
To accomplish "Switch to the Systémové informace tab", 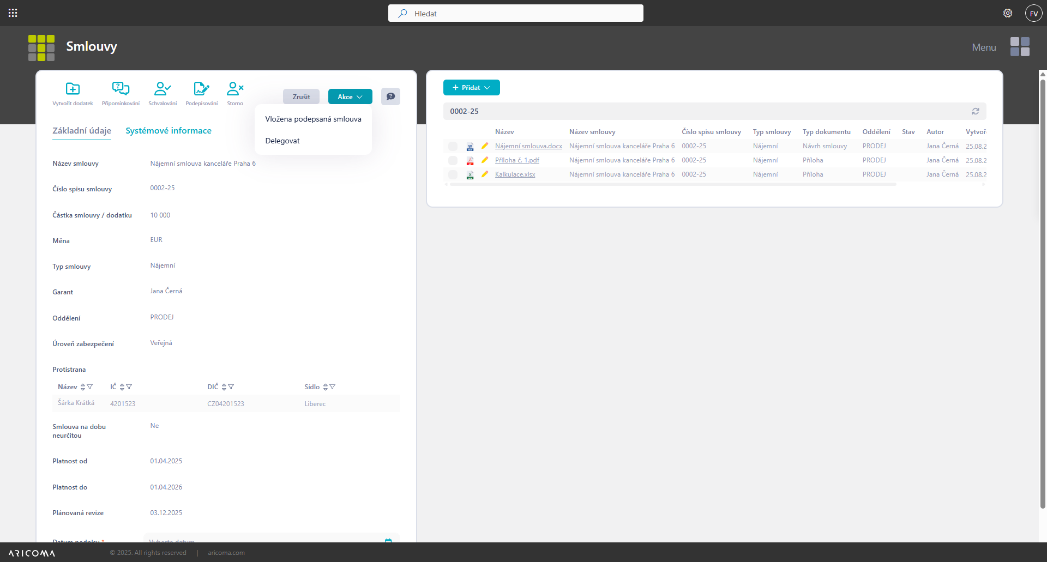I will pyautogui.click(x=169, y=131).
